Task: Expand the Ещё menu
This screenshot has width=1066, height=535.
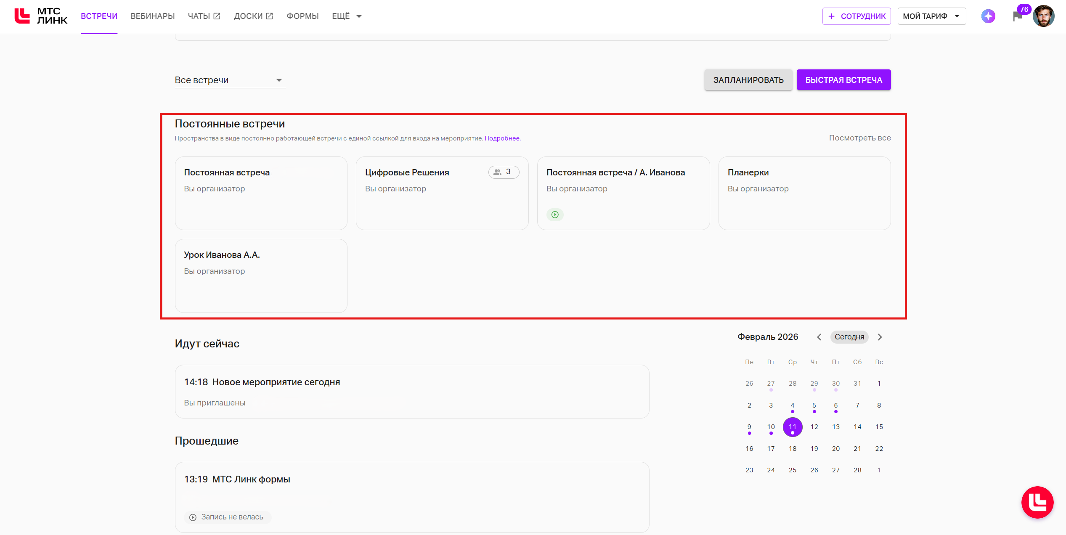Action: [347, 16]
